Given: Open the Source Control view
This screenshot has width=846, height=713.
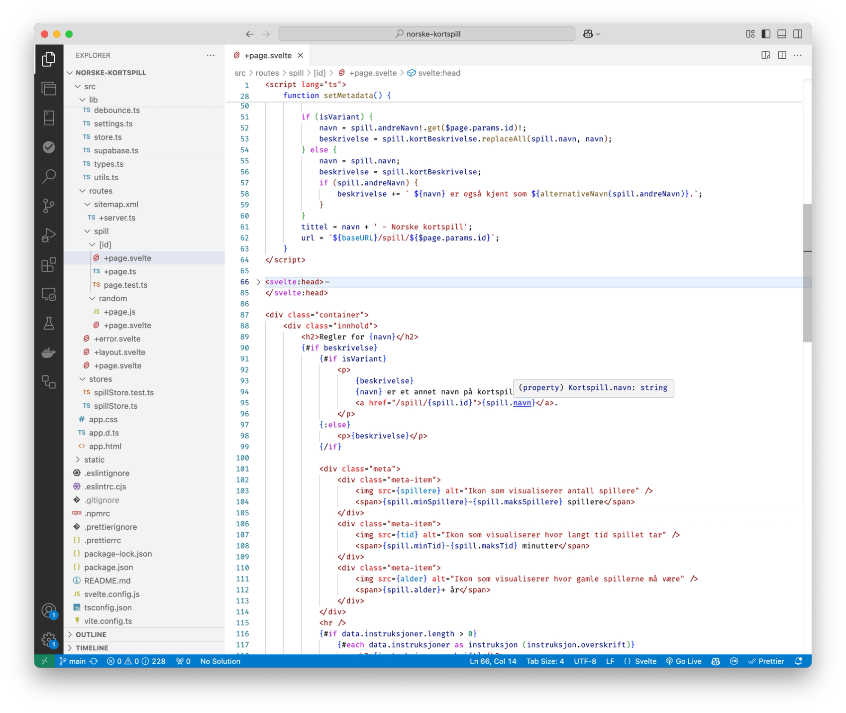Looking at the screenshot, I should (49, 206).
